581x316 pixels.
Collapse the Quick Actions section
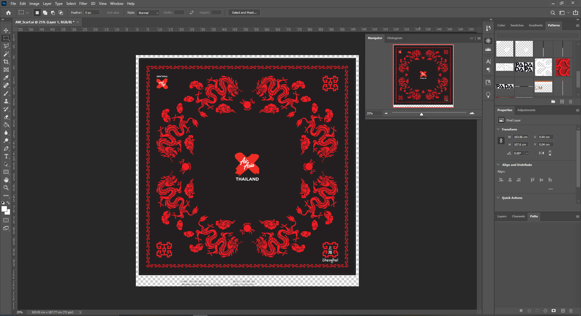498,198
